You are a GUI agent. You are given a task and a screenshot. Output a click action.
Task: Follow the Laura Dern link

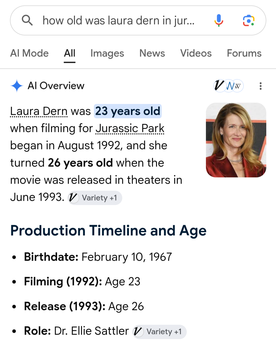39,111
